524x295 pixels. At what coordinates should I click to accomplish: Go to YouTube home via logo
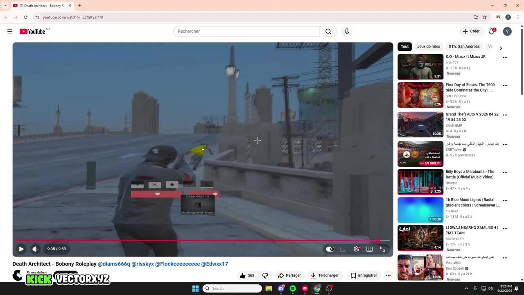[32, 32]
